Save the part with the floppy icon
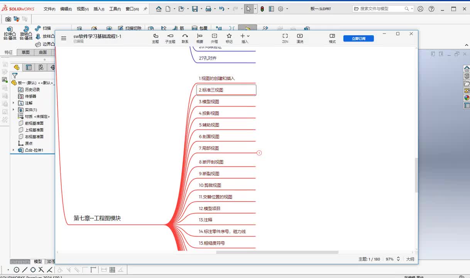 195,9
